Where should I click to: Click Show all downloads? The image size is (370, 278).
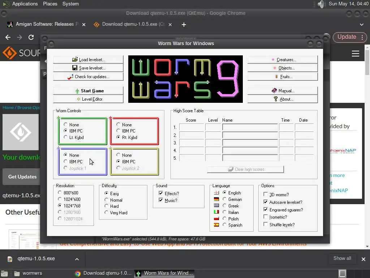point(342,258)
